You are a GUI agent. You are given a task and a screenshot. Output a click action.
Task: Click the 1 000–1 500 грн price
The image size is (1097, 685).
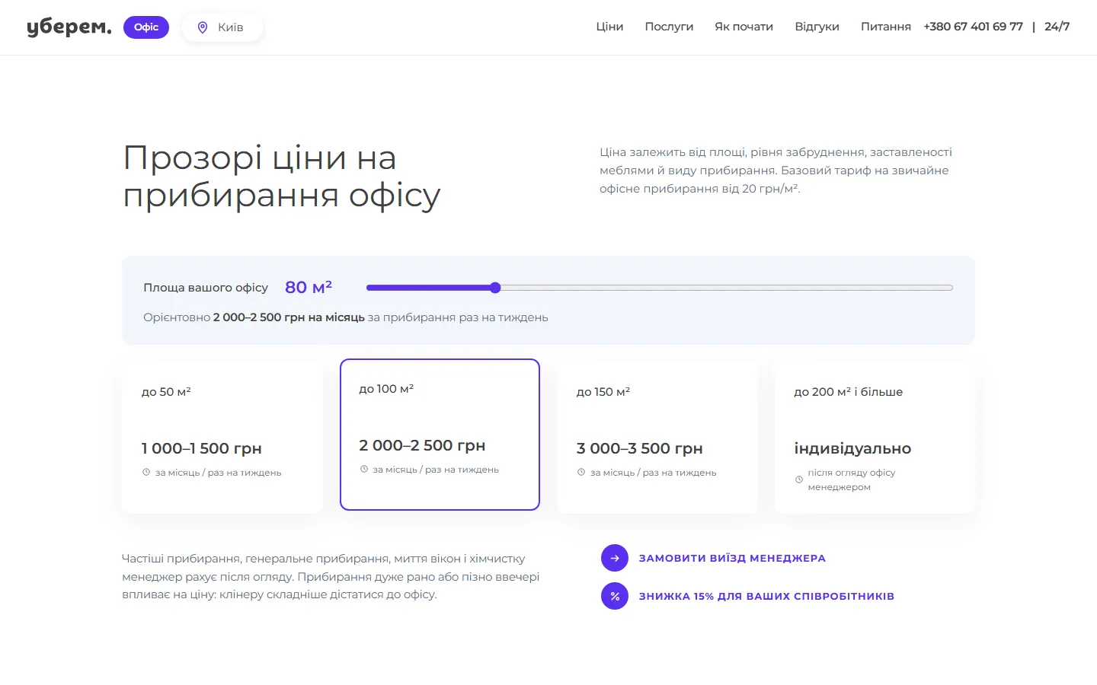[x=202, y=448]
